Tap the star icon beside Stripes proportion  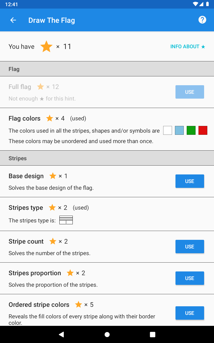point(70,273)
